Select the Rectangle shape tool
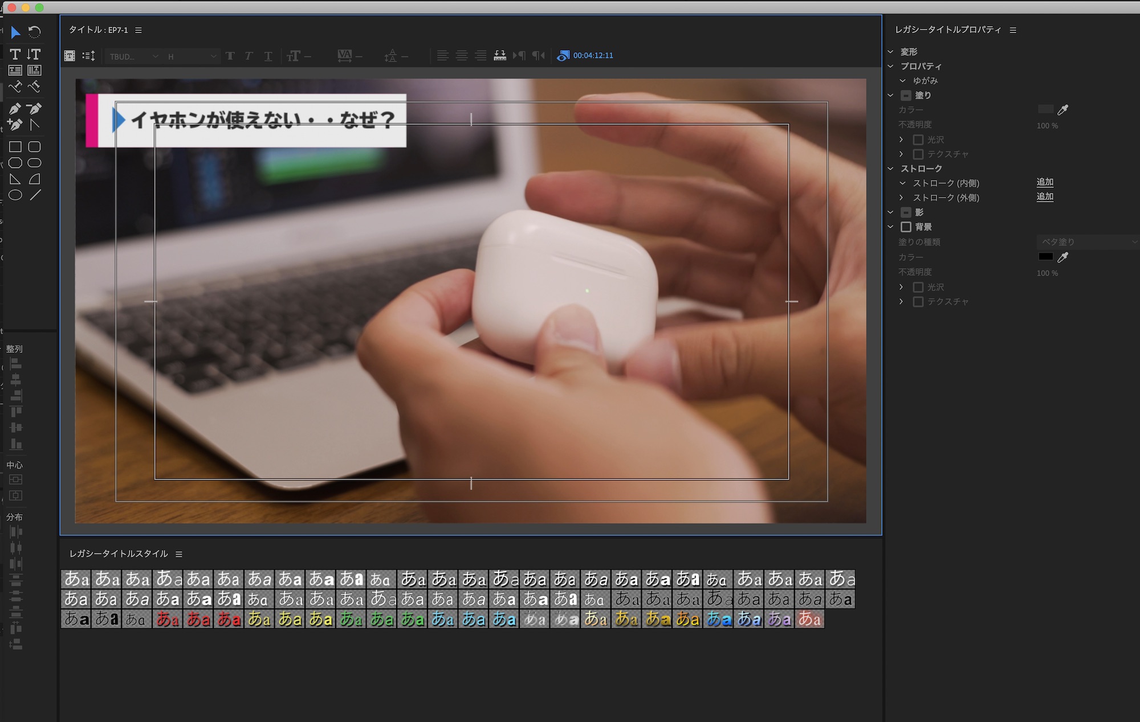Viewport: 1140px width, 722px height. pyautogui.click(x=15, y=147)
